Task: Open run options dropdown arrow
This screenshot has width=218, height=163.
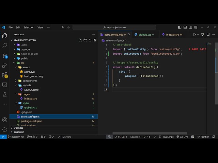Action: [198, 35]
